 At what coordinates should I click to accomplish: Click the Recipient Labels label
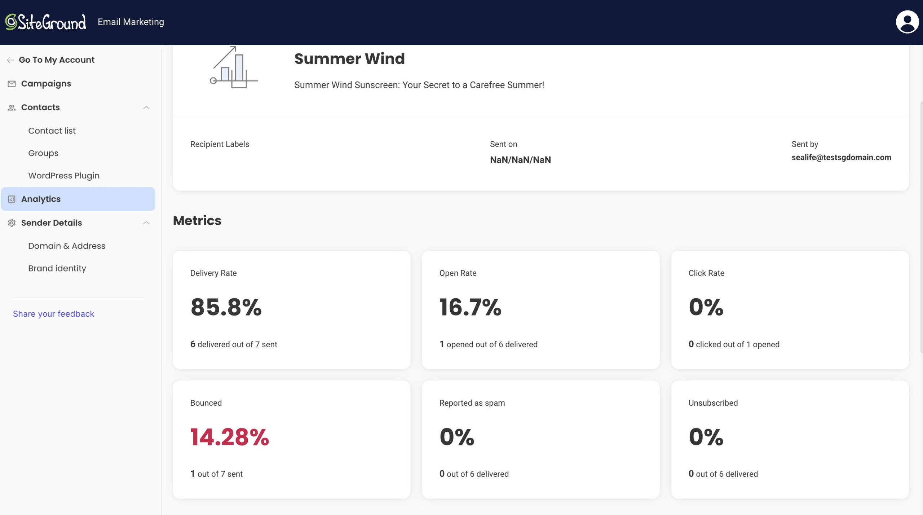coord(220,144)
